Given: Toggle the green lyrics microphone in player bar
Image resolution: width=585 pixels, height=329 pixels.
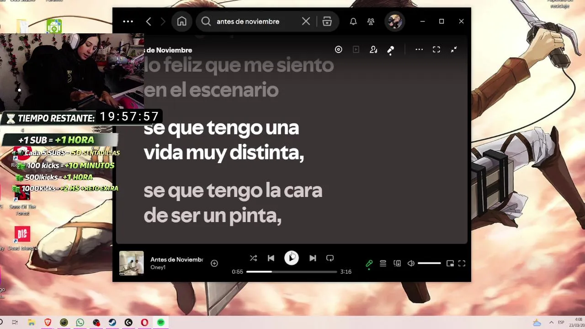Looking at the screenshot, I should coord(369,263).
